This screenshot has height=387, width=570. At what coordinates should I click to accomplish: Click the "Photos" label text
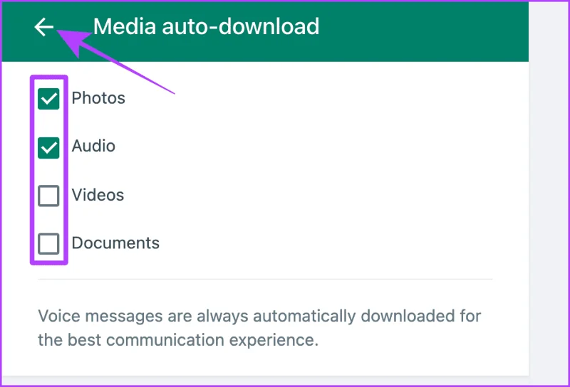[x=98, y=98]
